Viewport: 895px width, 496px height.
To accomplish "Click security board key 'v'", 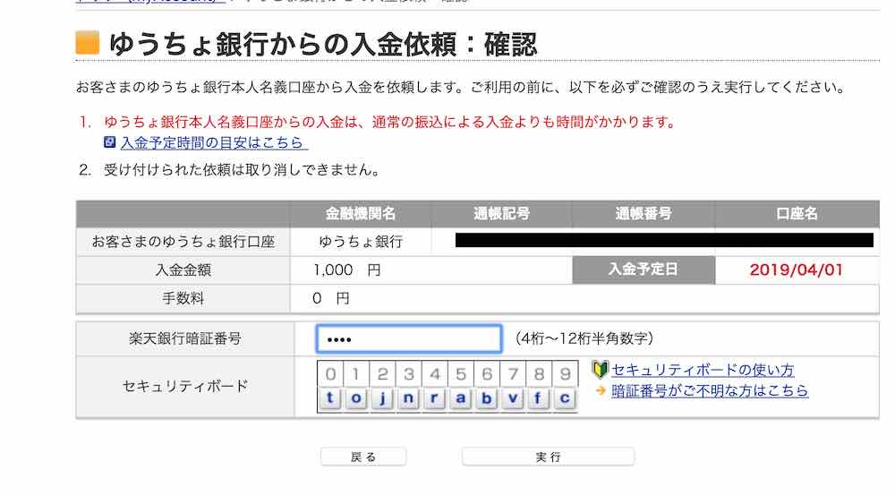I will pos(513,398).
